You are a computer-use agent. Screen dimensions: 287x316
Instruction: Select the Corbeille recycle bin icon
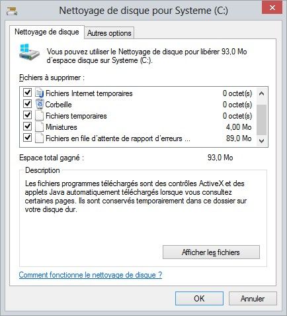[x=40, y=104]
